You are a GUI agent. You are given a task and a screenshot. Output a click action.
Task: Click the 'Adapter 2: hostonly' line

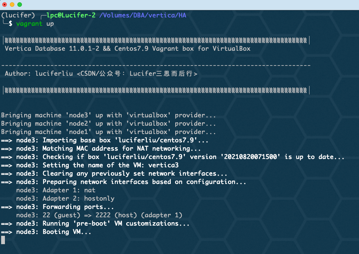pyautogui.click(x=65, y=198)
